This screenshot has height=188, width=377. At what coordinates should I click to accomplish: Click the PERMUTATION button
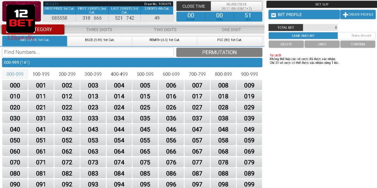coord(219,52)
